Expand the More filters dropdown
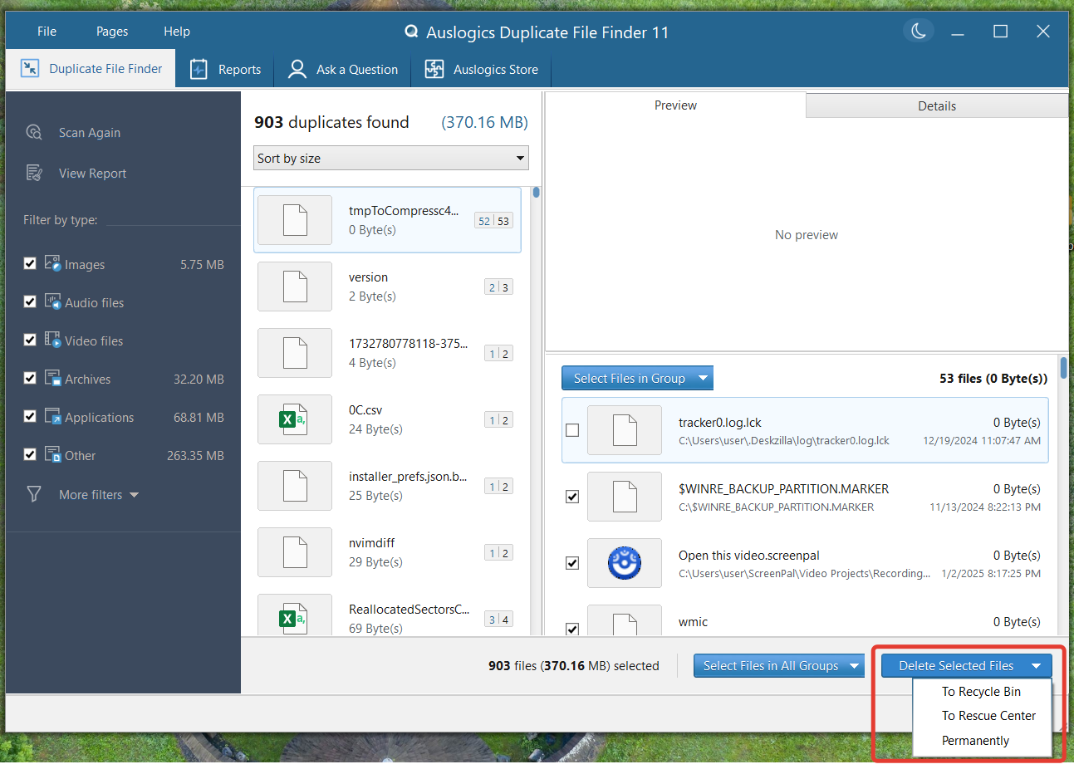This screenshot has width=1074, height=774. coord(134,495)
